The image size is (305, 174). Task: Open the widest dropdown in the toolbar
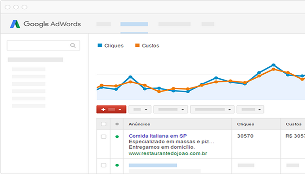pyautogui.click(x=212, y=109)
